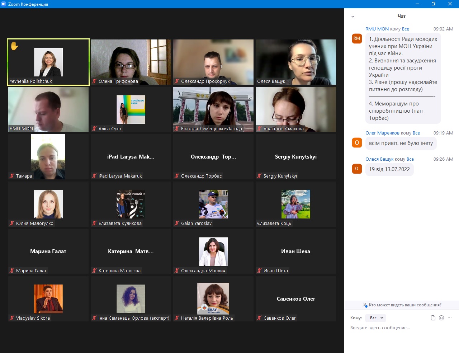This screenshot has width=459, height=353.
Task: Click muted mic icon next to Galan Yaroslav
Action: 177,223
